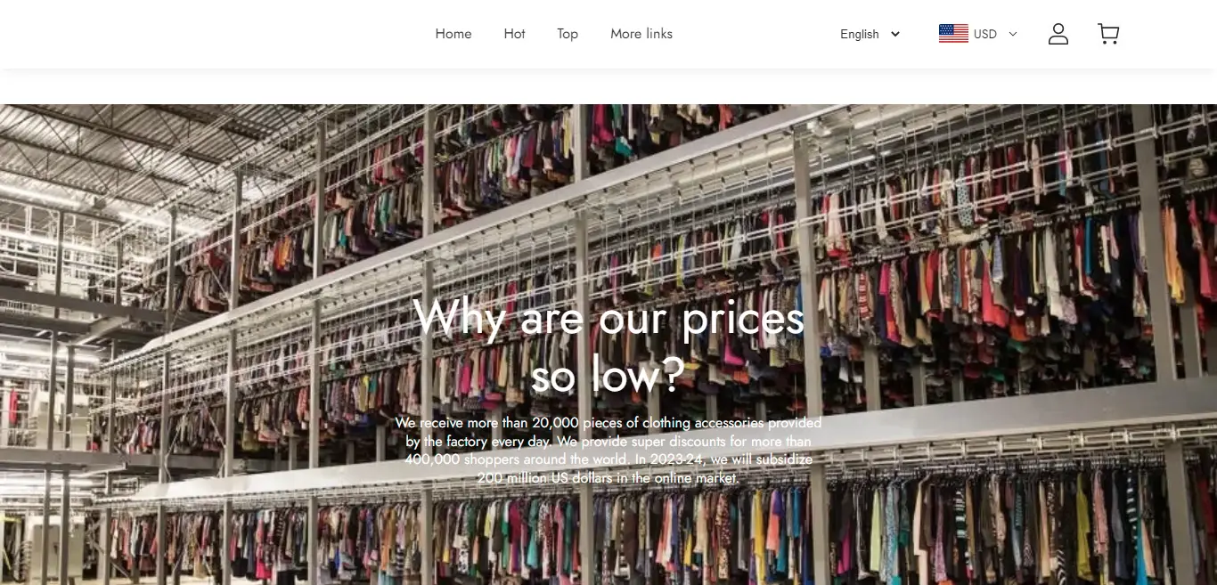Expand the chevron beside USD
The height and width of the screenshot is (585, 1217).
1013,34
